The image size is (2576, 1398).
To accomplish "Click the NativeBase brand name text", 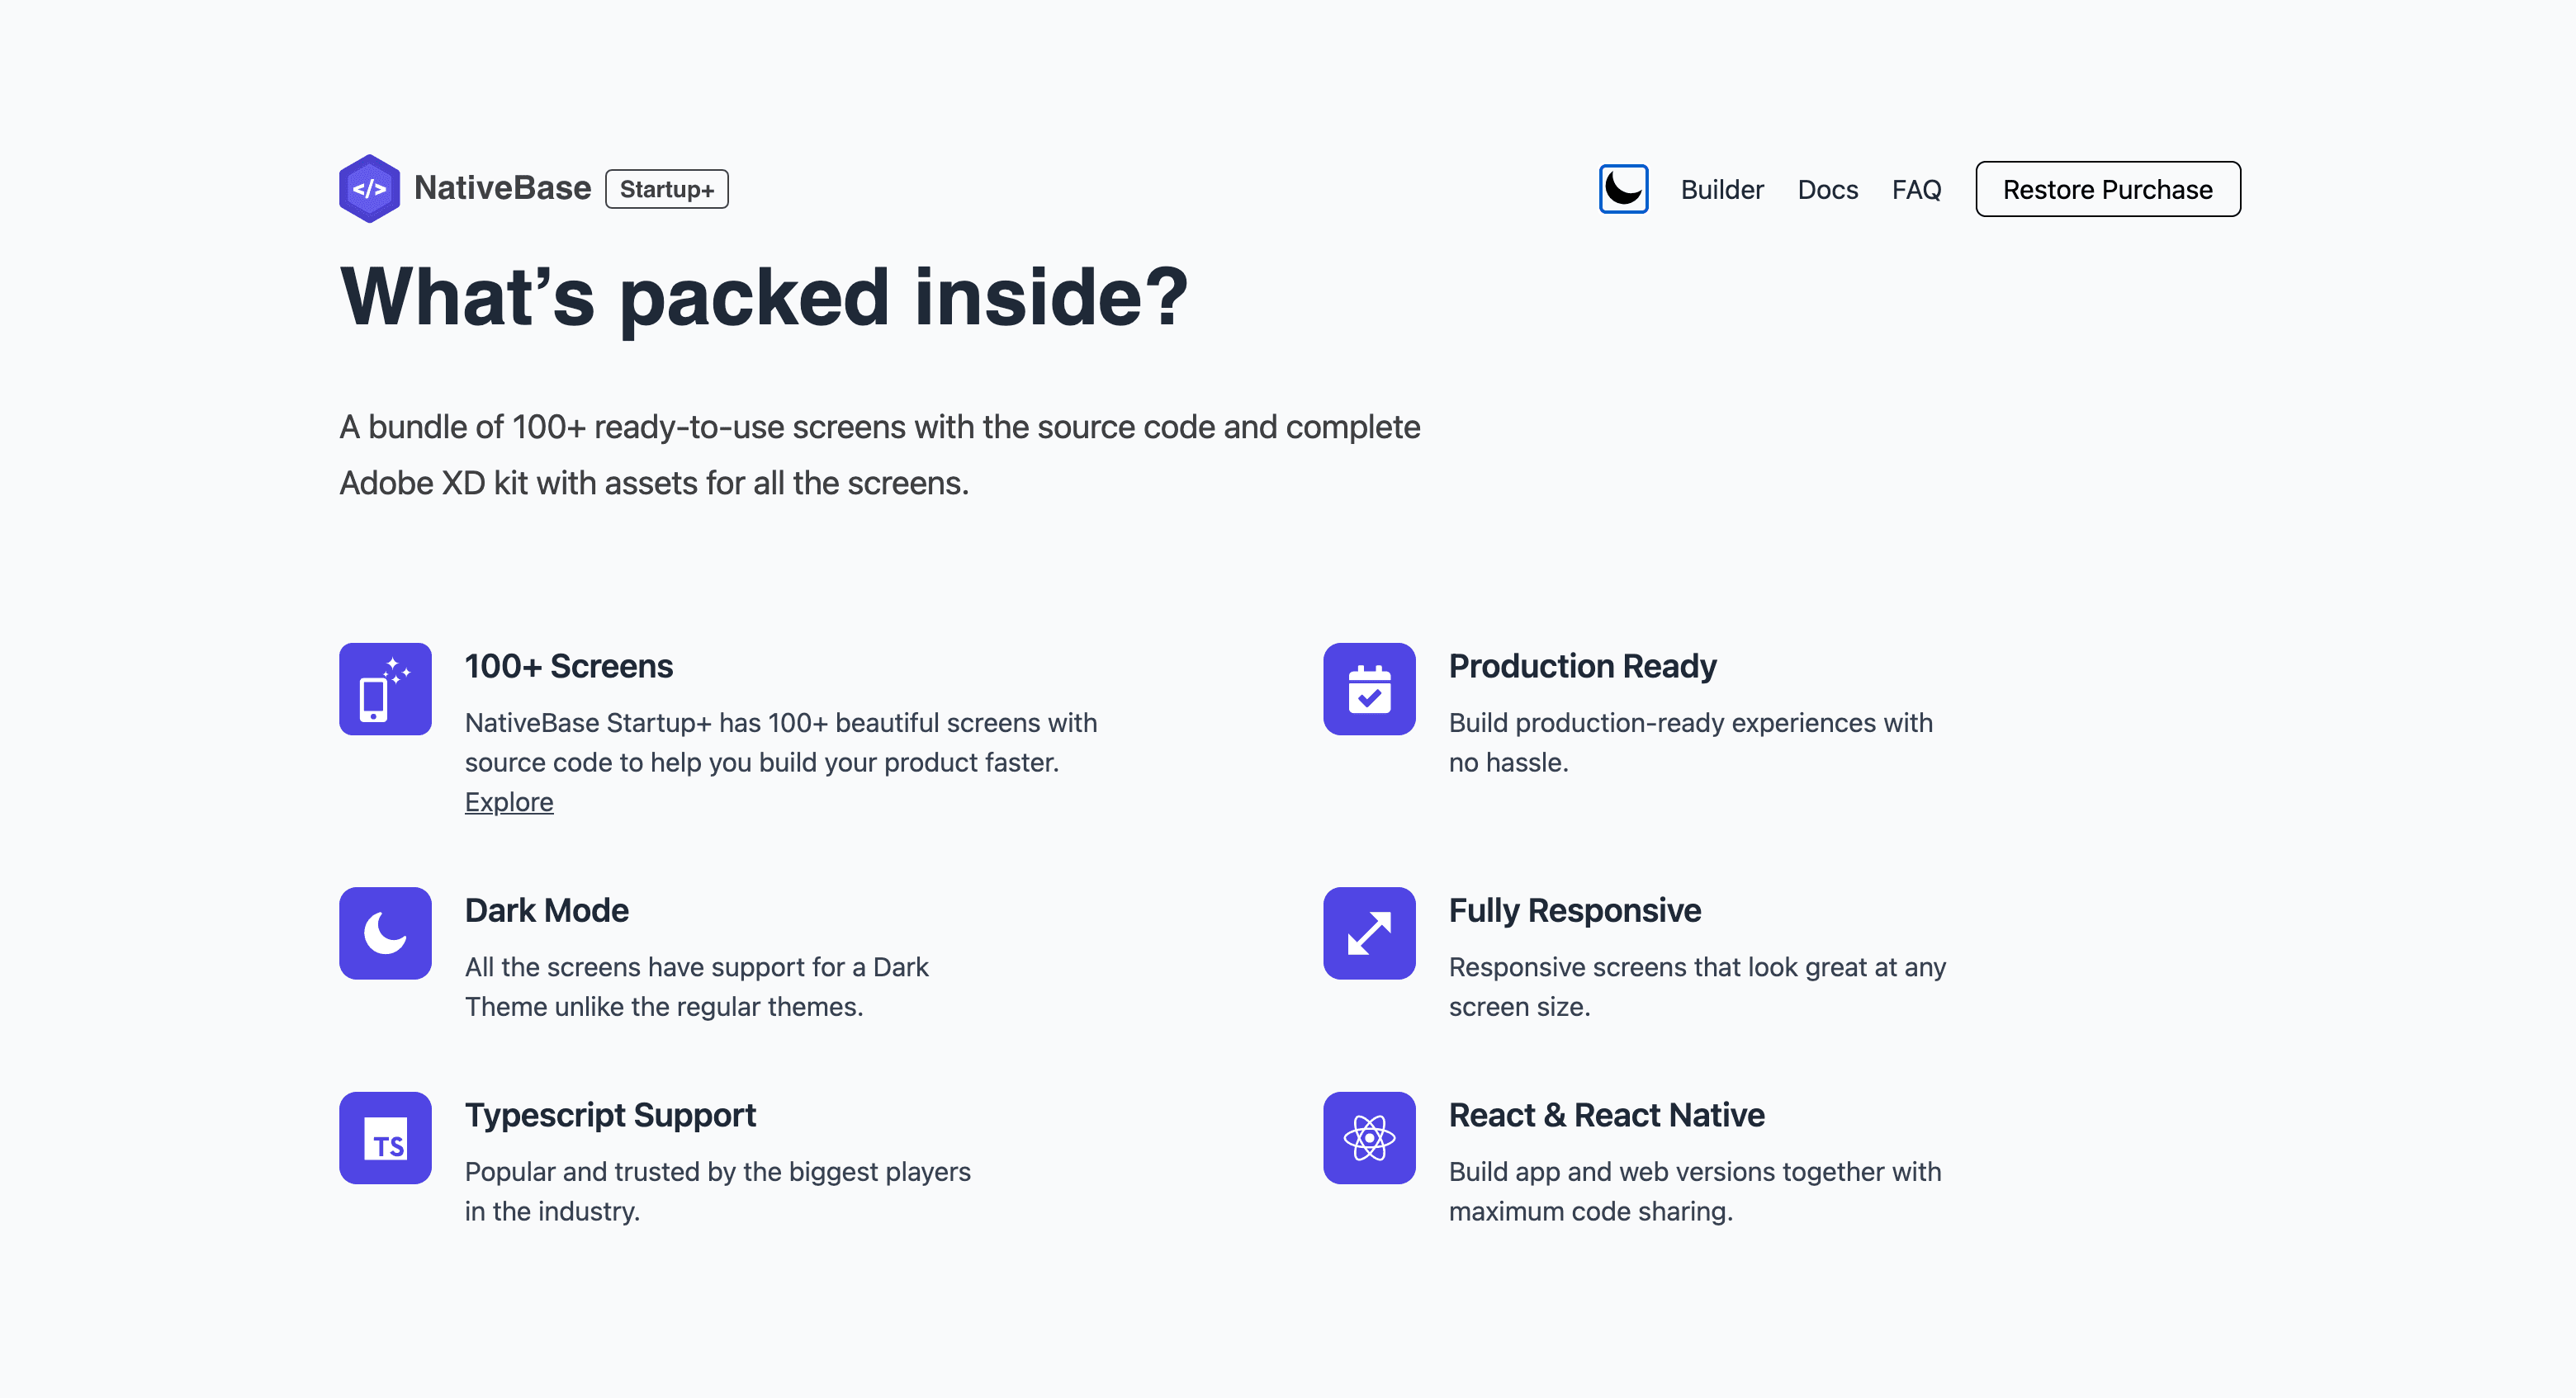I will 502,188.
